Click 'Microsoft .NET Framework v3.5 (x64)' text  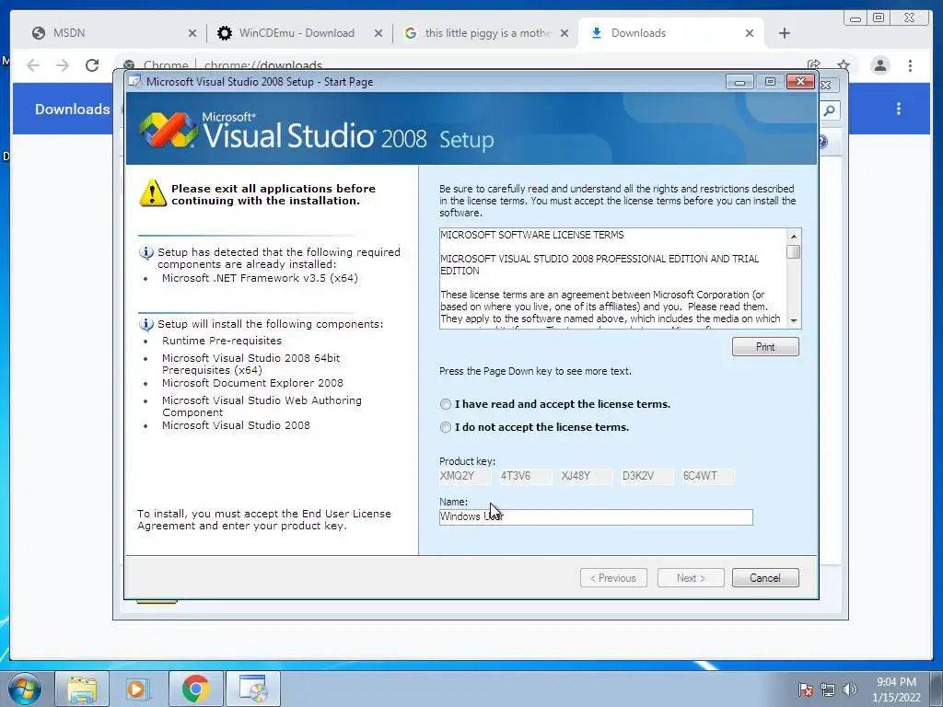(260, 278)
